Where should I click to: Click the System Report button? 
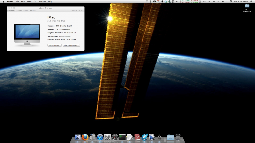[55, 45]
